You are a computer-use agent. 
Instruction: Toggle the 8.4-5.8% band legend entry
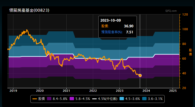[57, 99]
